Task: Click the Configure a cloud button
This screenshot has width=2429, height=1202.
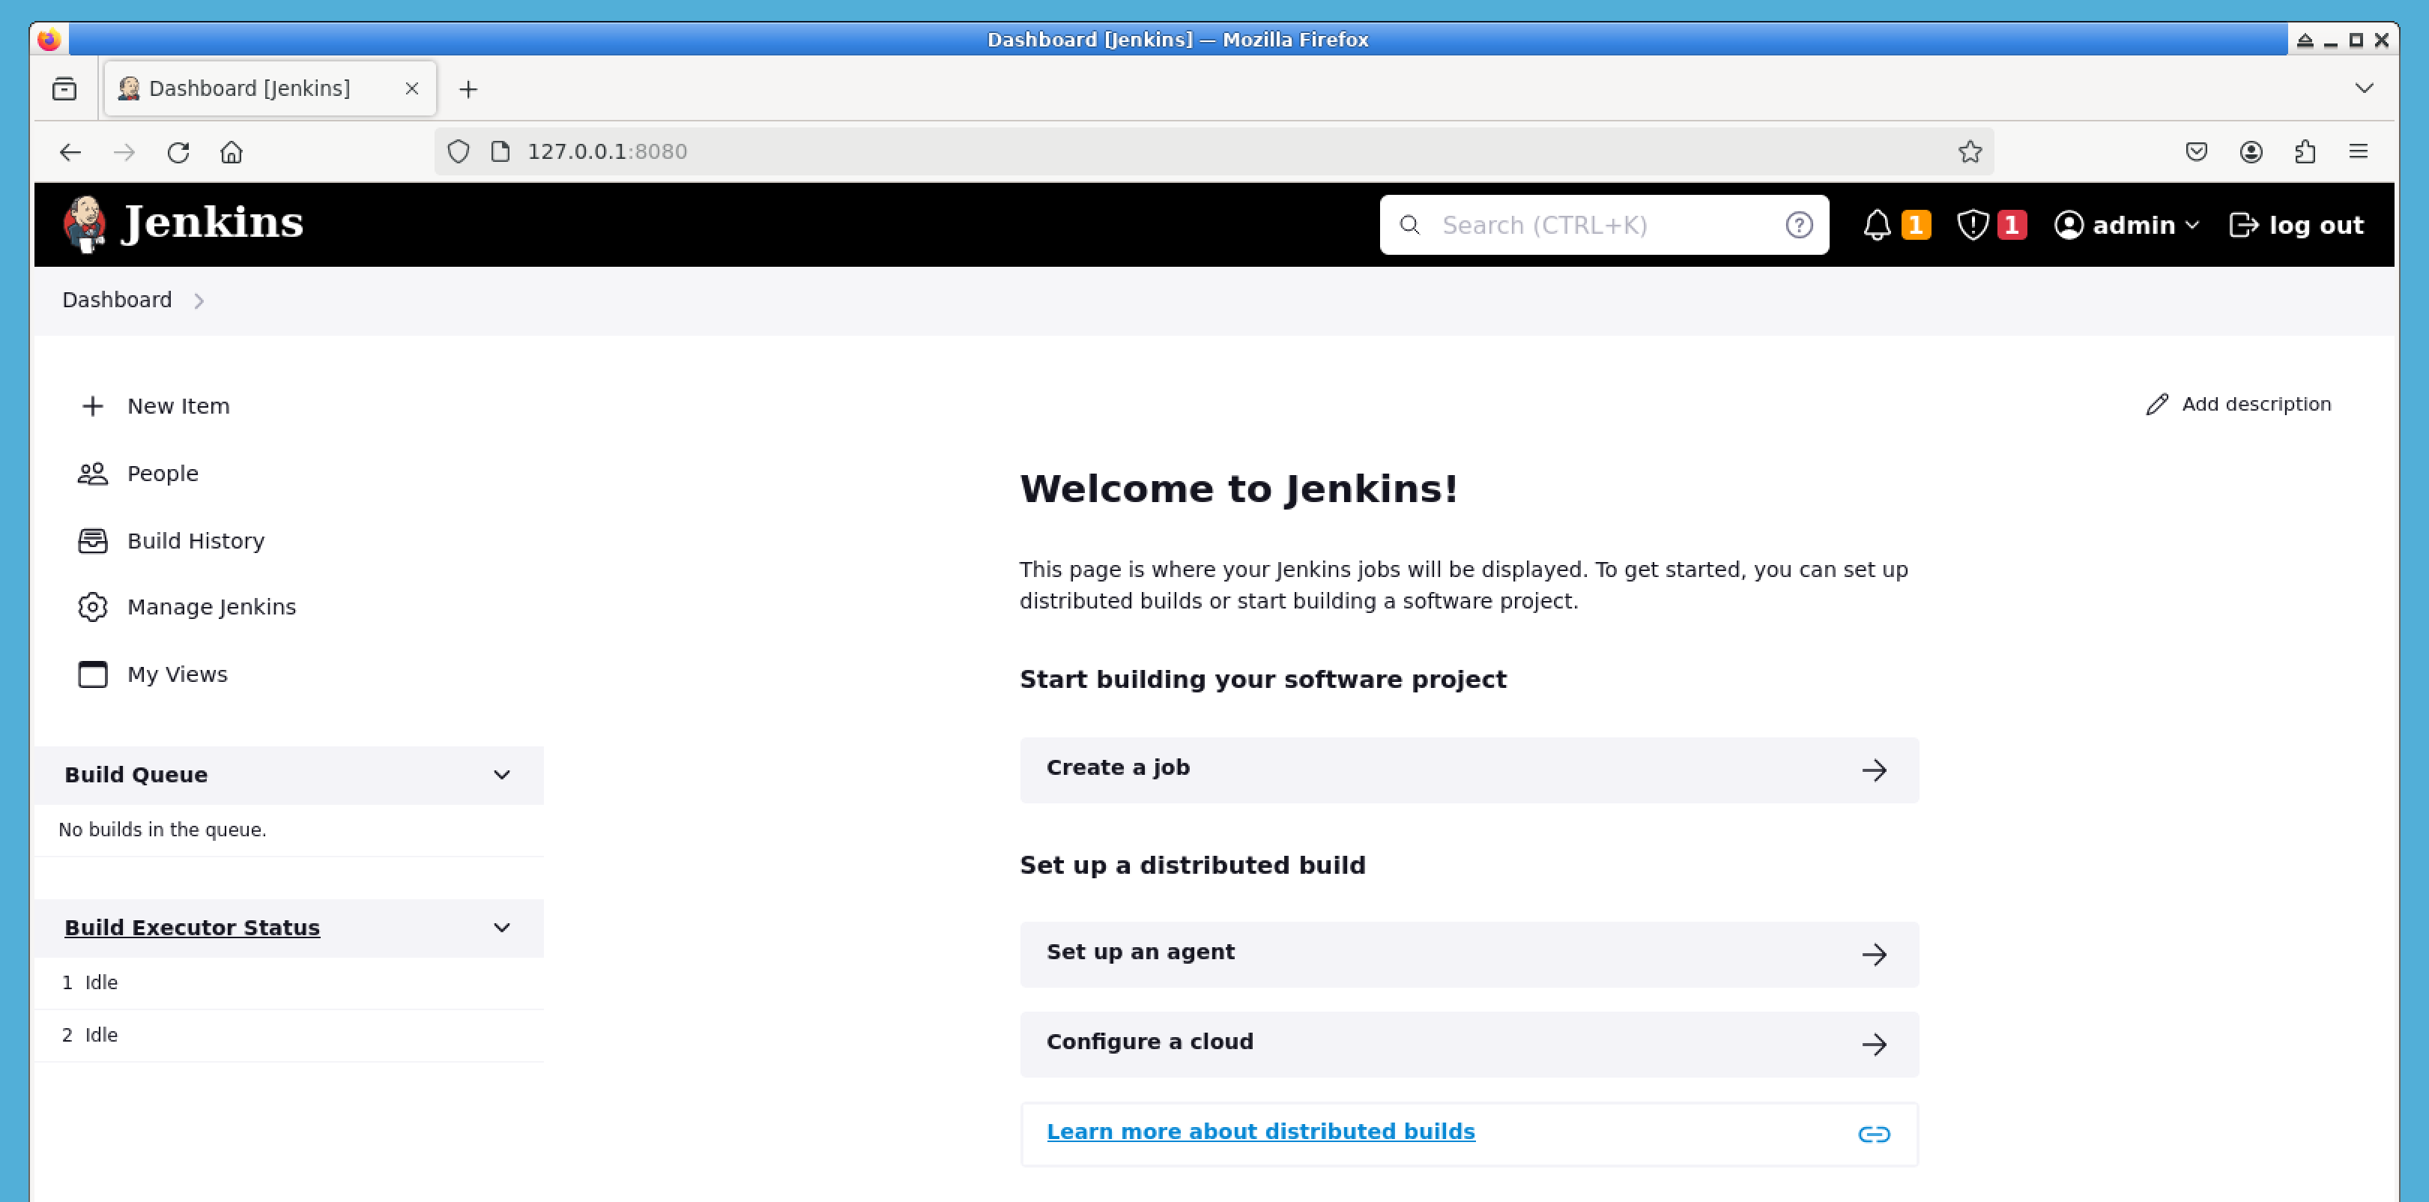Action: tap(1469, 1045)
